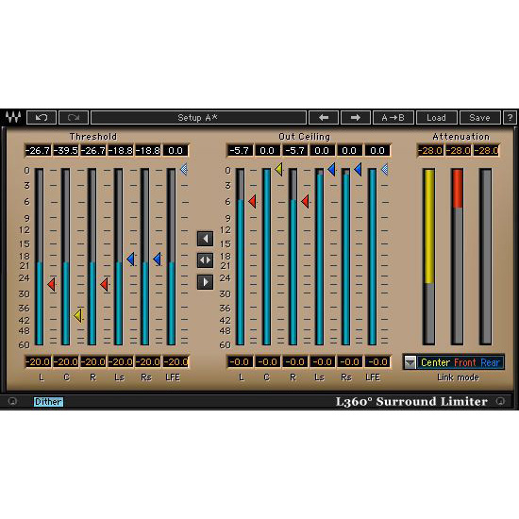
Task: Click the red Front attenuation meter
Action: [458, 257]
